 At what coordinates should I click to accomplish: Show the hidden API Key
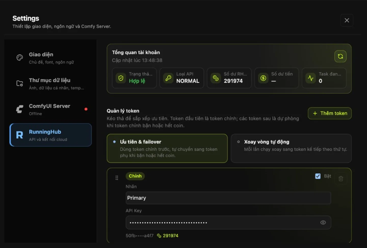[323, 223]
